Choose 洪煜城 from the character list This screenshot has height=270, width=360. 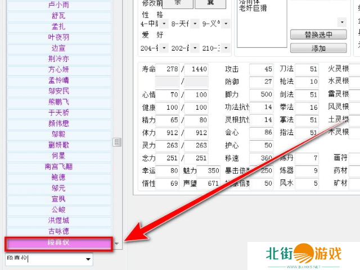click(x=58, y=220)
